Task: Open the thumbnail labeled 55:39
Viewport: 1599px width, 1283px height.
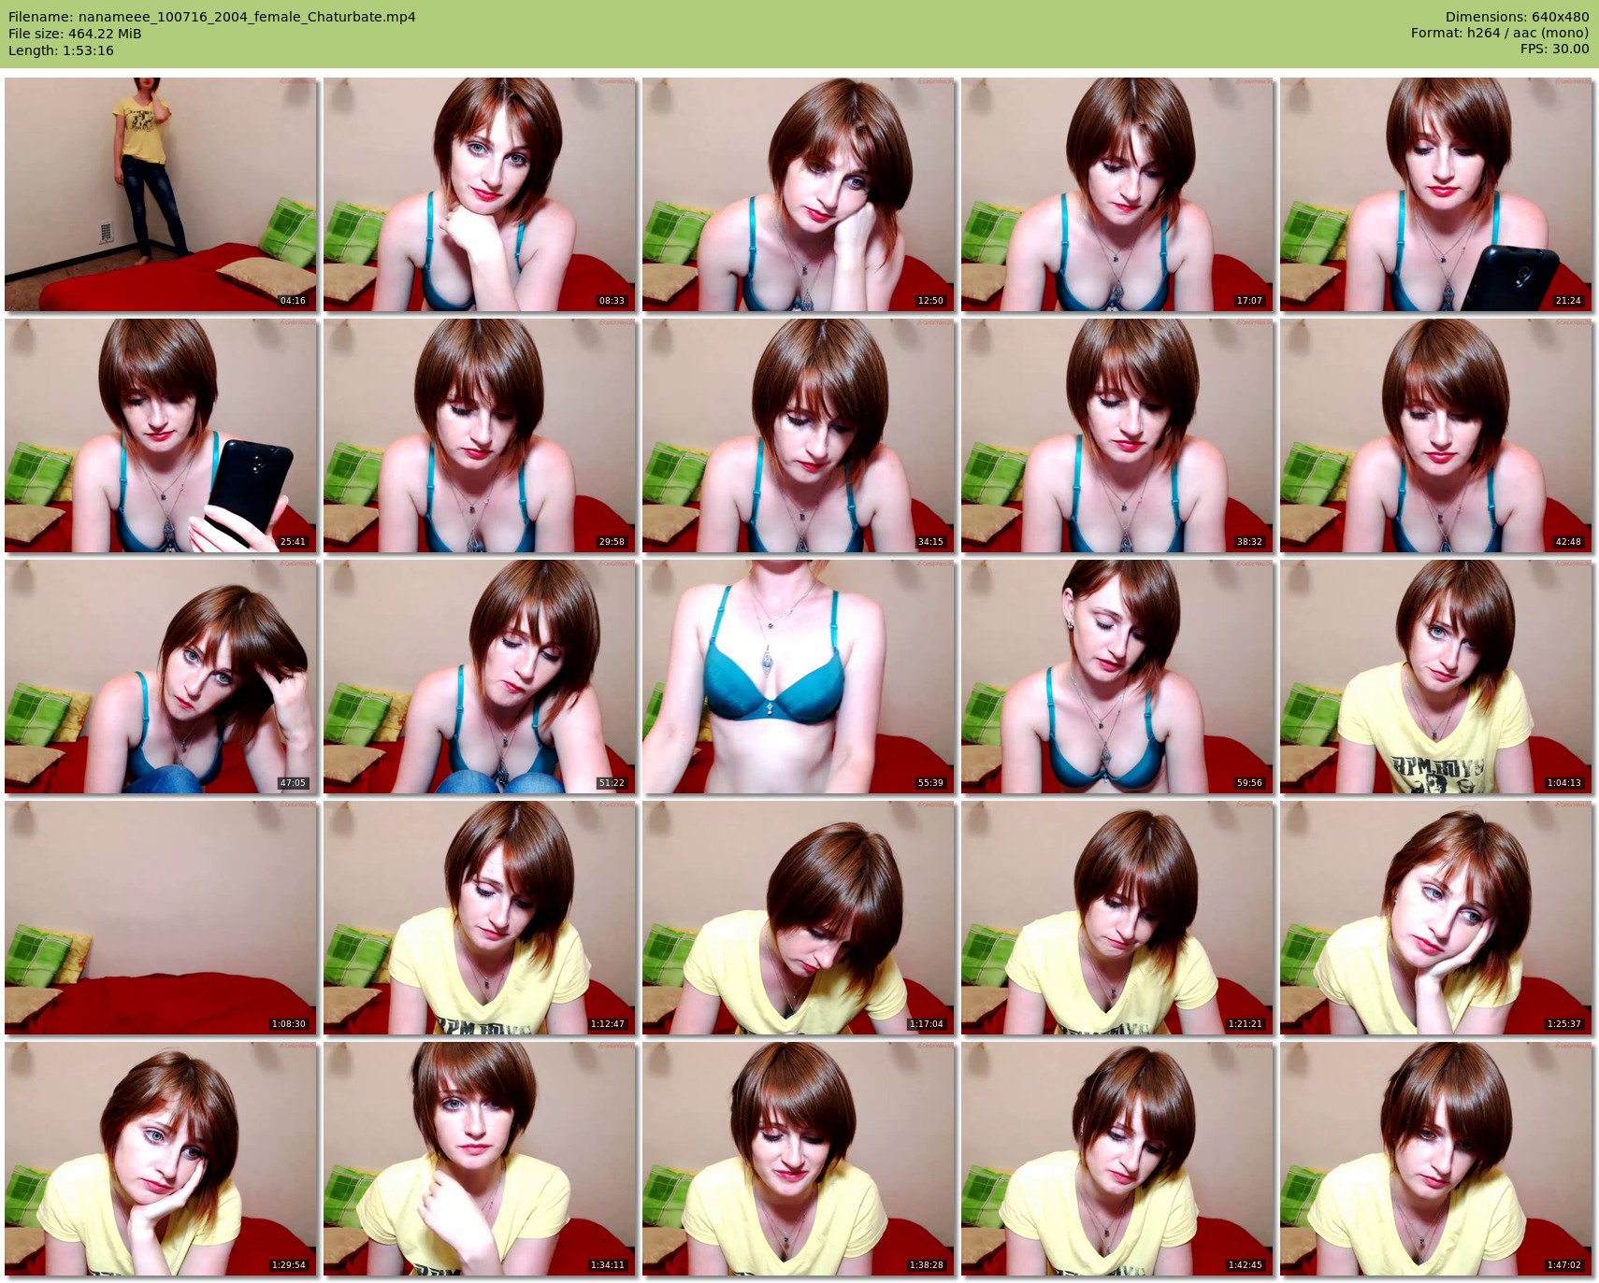Action: (x=799, y=677)
